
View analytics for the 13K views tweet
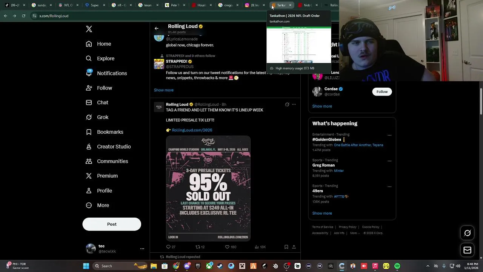tap(260, 247)
